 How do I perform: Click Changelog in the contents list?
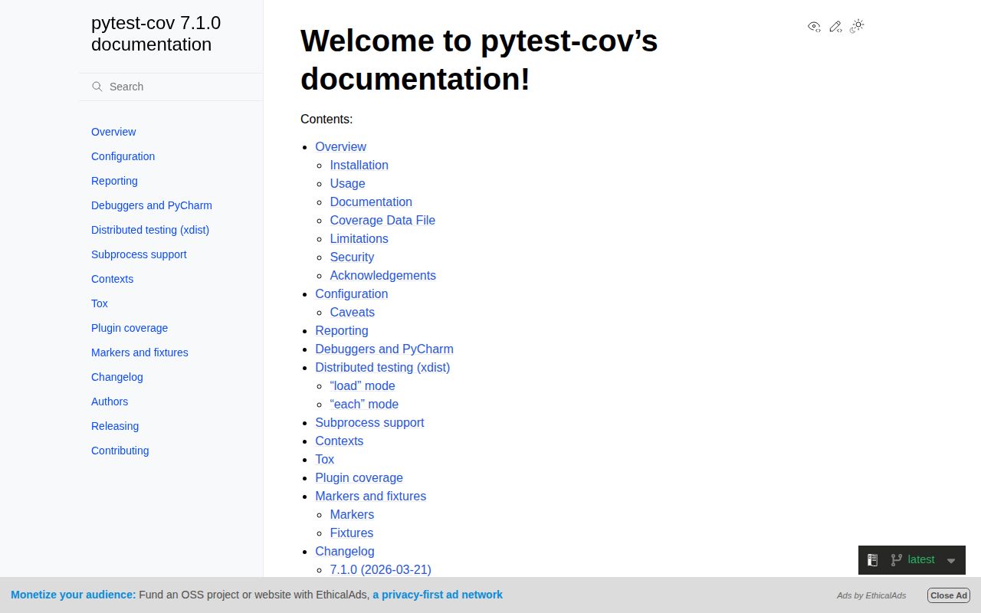[345, 551]
